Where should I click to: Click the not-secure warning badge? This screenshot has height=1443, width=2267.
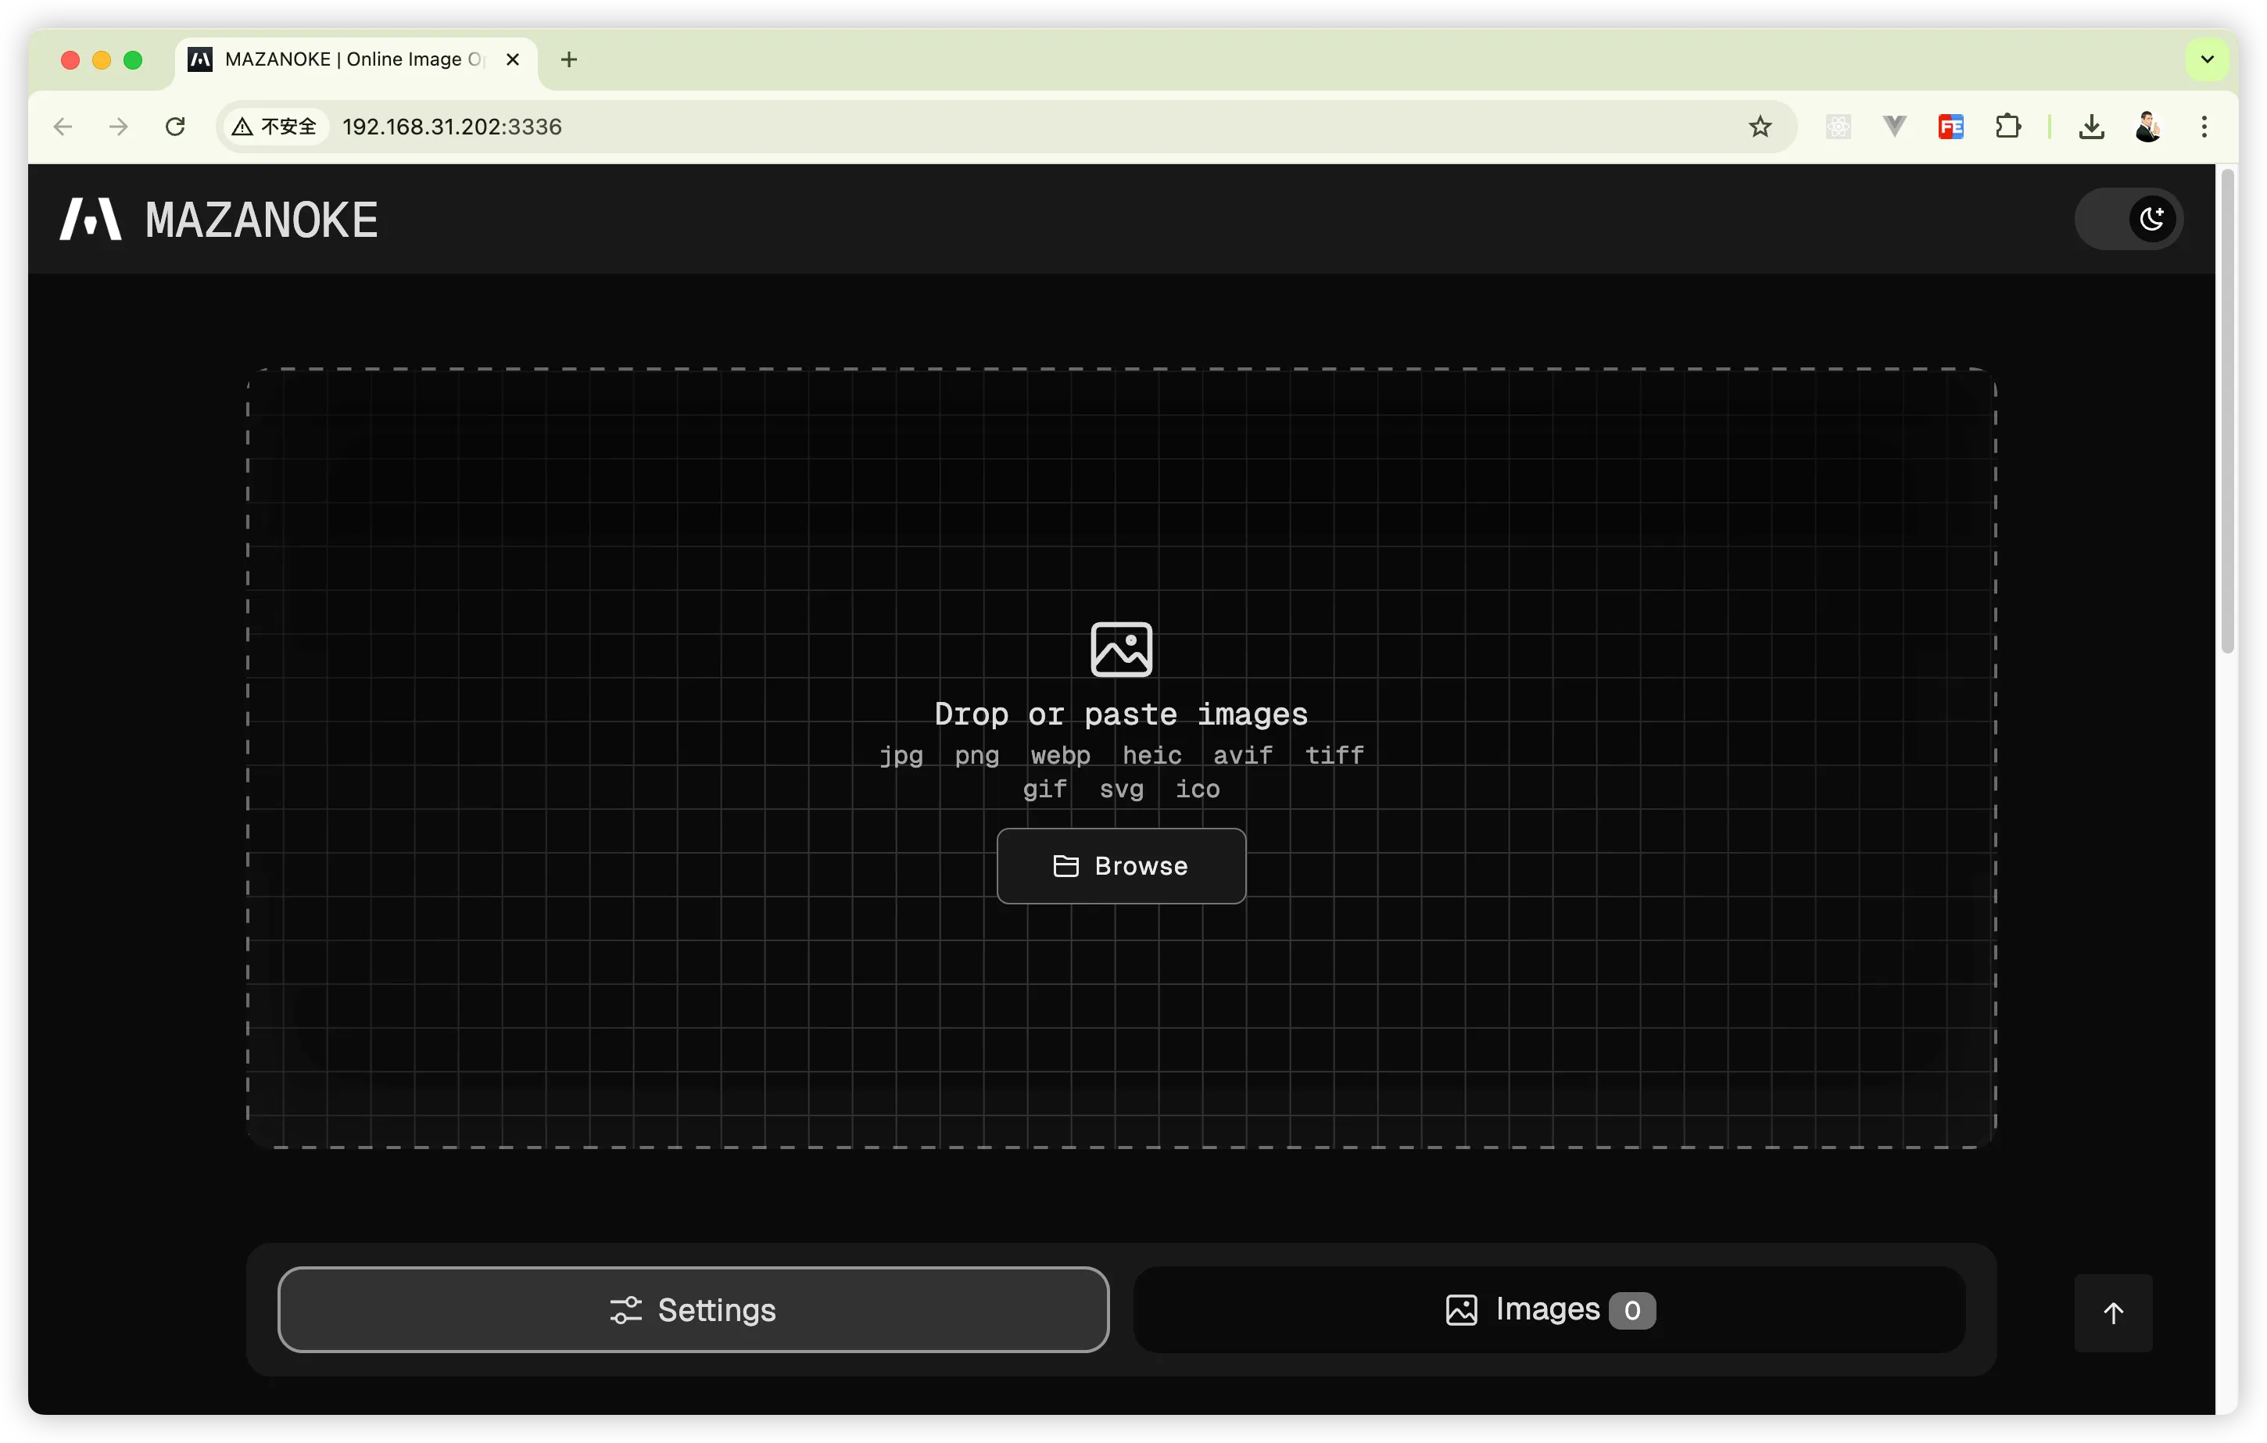tap(275, 126)
